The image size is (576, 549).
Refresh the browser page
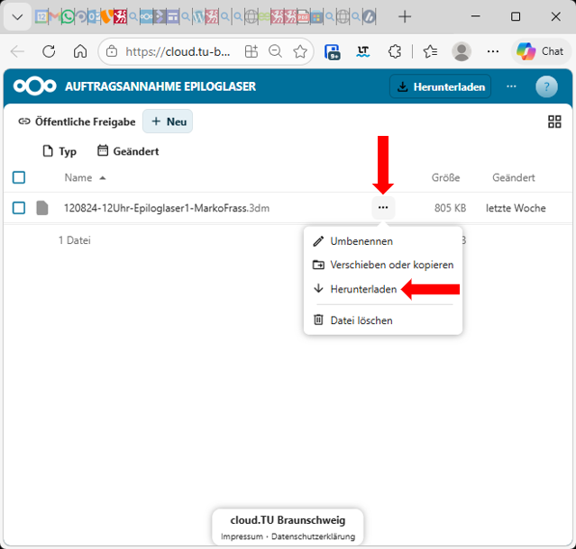[49, 51]
